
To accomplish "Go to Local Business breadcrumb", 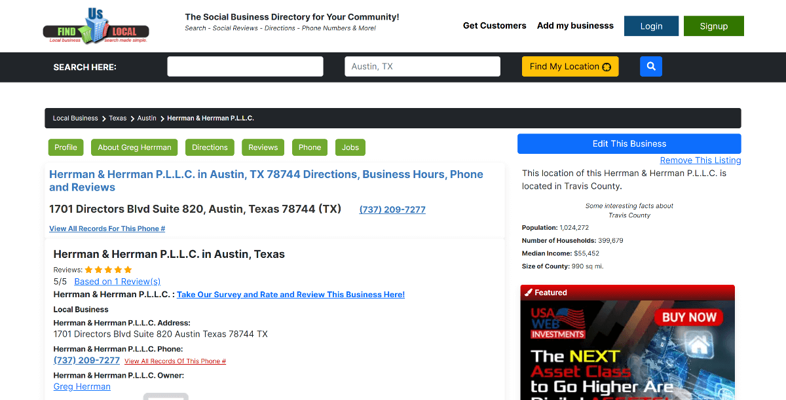I will pyautogui.click(x=75, y=118).
